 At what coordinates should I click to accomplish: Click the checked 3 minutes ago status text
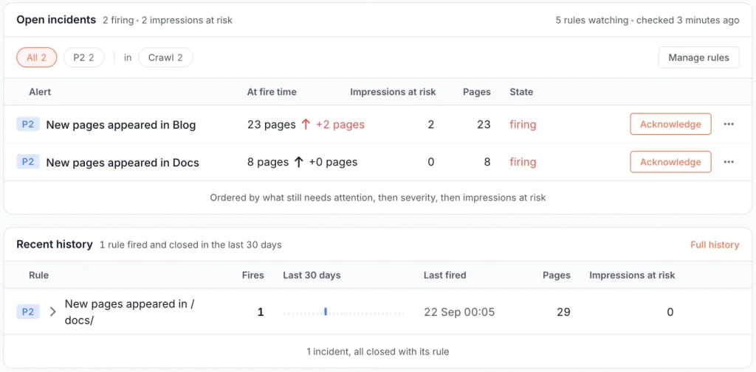coord(687,20)
